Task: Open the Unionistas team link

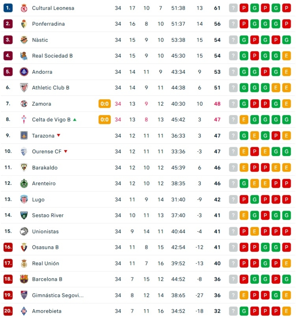Action: pos(45,231)
